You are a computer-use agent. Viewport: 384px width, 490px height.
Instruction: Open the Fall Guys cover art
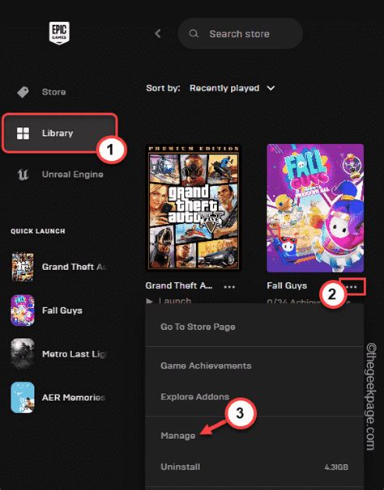pyautogui.click(x=315, y=208)
